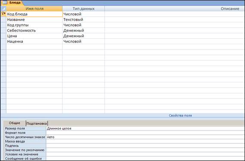Viewport: 245px width, 161px height.
Task: Select the primary key row selector icon
Action: point(3,14)
